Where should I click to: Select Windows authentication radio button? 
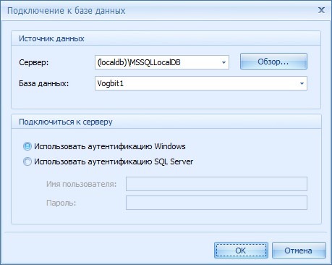[x=27, y=146]
